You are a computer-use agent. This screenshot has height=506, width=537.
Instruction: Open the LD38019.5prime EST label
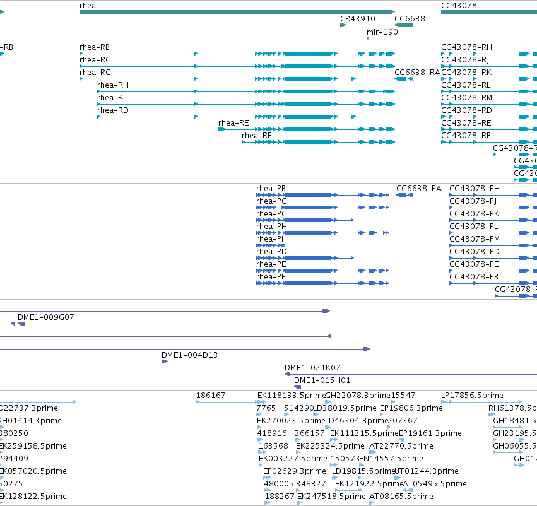pos(345,408)
